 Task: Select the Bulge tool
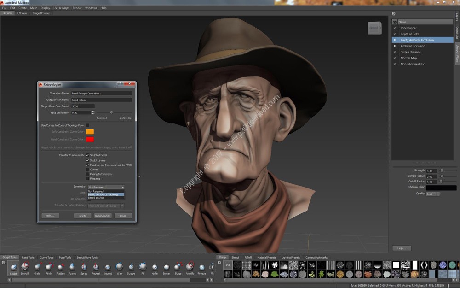pos(178,268)
